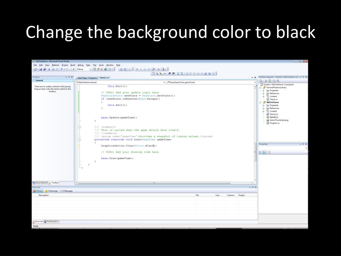The height and width of the screenshot is (256, 341).
Task: Click the Properties icon in Solution Explorer toolbar
Action: pyautogui.click(x=261, y=81)
